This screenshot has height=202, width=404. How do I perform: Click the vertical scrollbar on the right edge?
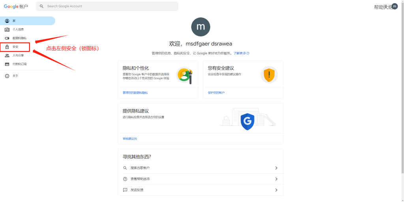403,87
